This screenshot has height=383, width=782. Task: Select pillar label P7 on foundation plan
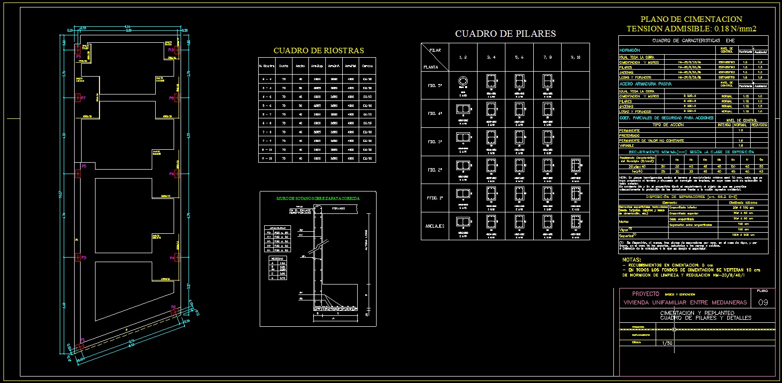tap(83, 98)
